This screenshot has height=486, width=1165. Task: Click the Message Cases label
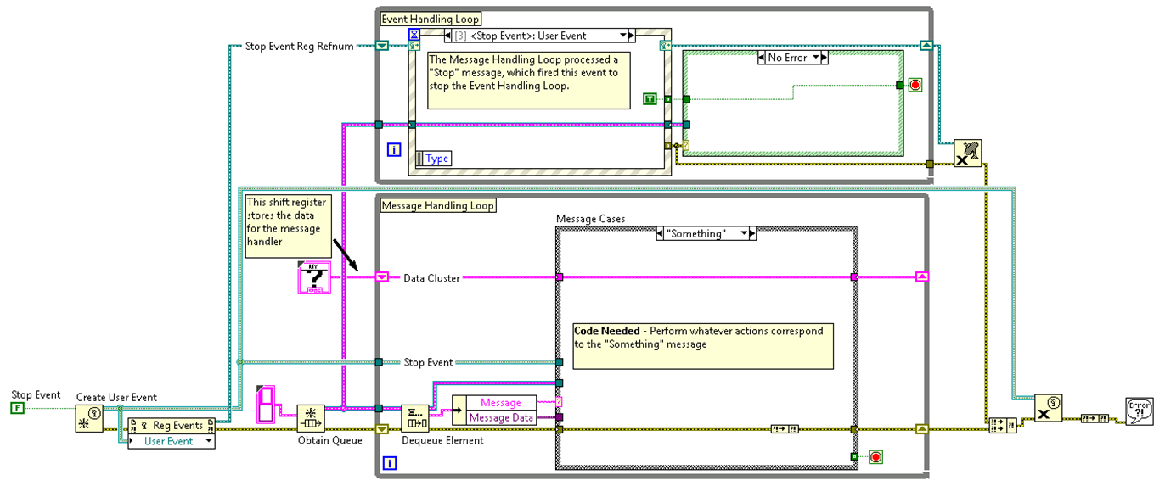tap(590, 219)
